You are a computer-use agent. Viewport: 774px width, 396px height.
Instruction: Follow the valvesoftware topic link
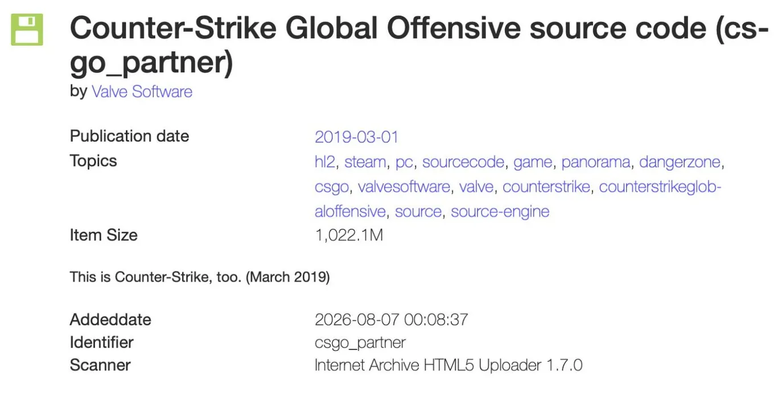click(404, 187)
